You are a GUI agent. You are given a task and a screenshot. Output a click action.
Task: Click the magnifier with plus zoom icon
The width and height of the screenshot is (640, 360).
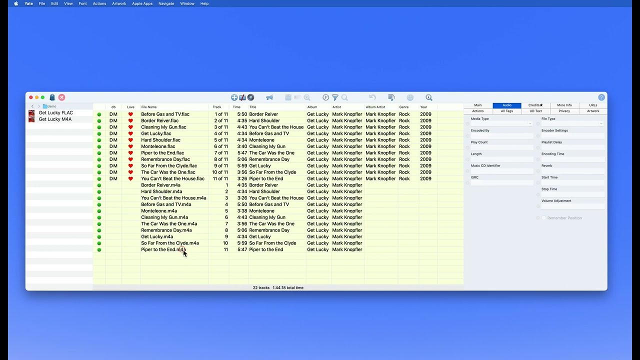(x=307, y=97)
